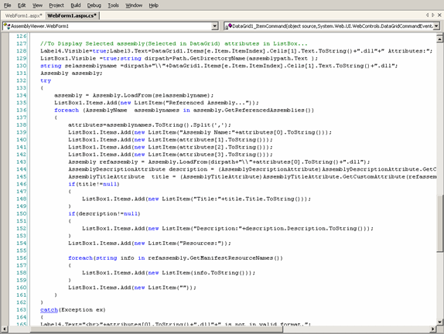
Task: Open the Build menu
Action: click(76, 5)
